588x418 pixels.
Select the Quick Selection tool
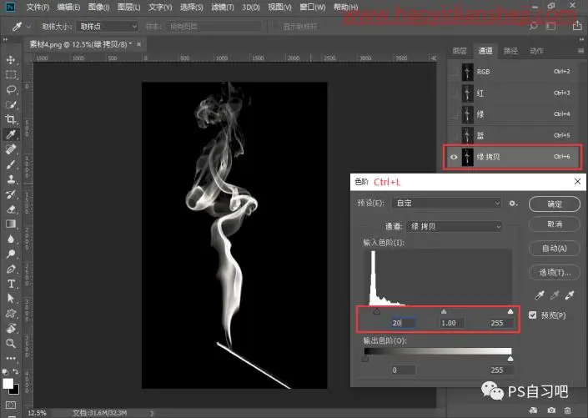point(11,104)
